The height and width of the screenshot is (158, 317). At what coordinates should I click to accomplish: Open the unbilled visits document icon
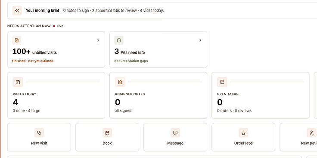click(16, 40)
